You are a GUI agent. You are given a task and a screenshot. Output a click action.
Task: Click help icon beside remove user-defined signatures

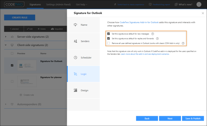click(x=183, y=43)
